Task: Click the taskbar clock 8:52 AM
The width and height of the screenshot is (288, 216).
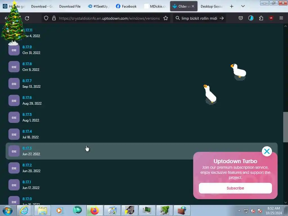Action: click(x=274, y=211)
